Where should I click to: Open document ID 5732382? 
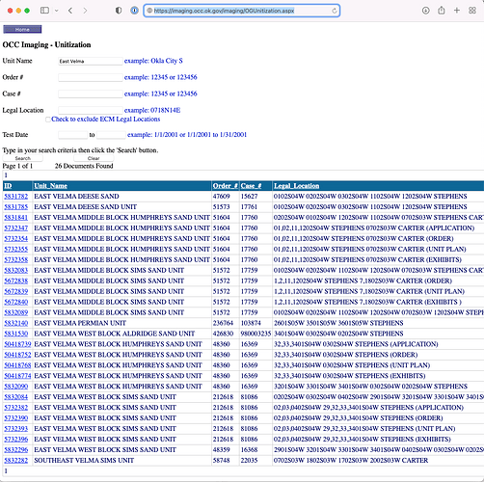pyautogui.click(x=16, y=408)
